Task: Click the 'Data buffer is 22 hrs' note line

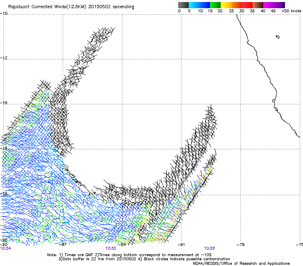Action: [144, 259]
